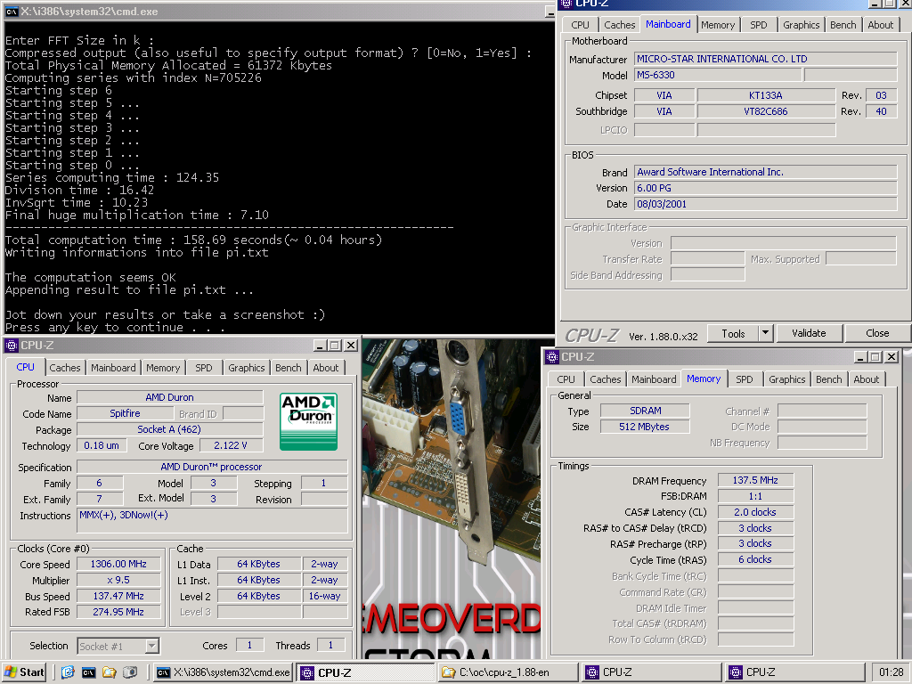The width and height of the screenshot is (912, 684).
Task: View the Graphics tab in the Mainboard window
Action: pos(801,25)
